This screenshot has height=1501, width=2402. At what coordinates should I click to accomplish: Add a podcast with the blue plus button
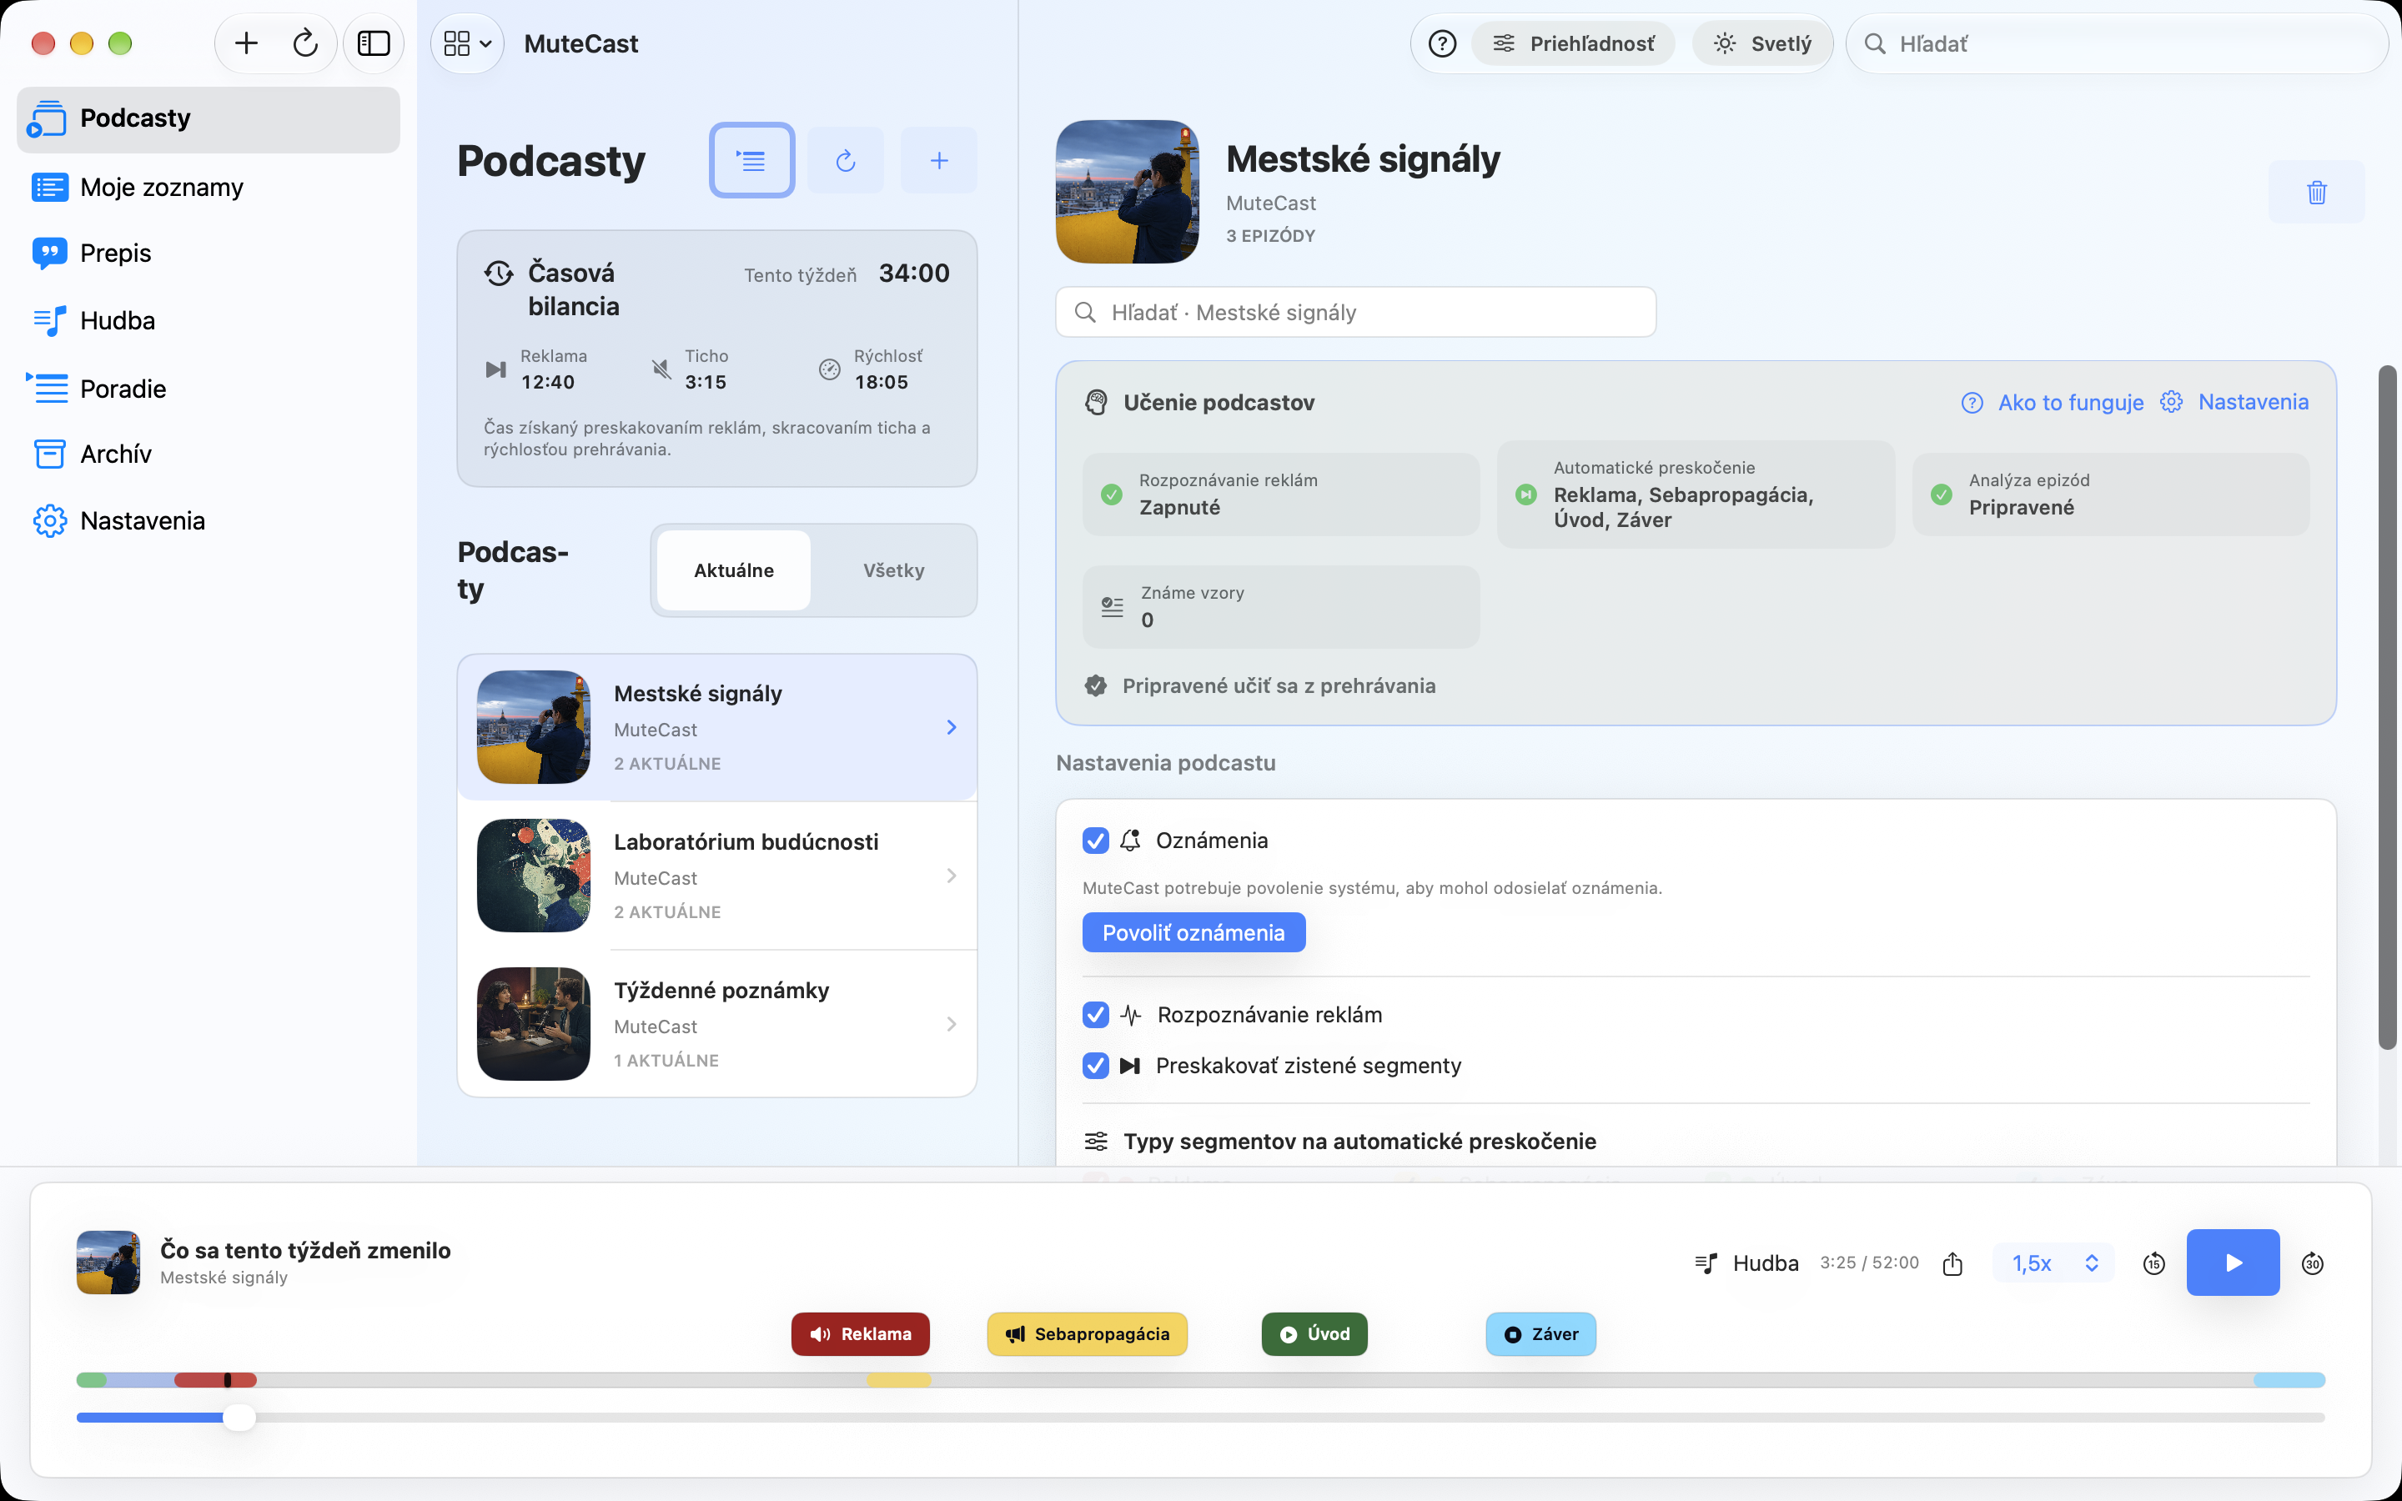(939, 160)
